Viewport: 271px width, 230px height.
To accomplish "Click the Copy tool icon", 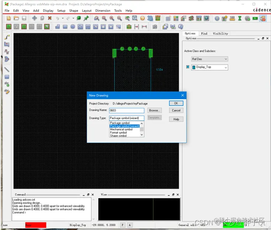I will click(x=42, y=18).
